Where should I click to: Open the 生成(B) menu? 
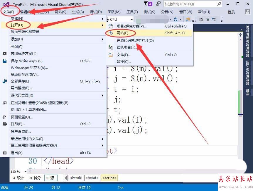(x=78, y=12)
